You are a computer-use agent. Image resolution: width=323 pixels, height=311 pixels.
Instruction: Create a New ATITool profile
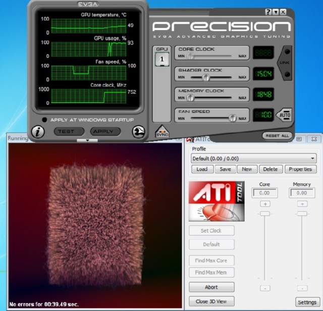tap(247, 169)
